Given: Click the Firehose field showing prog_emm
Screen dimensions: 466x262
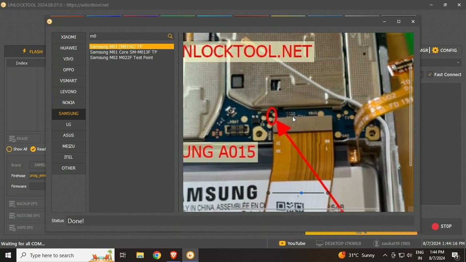Looking at the screenshot, I should coord(37,176).
